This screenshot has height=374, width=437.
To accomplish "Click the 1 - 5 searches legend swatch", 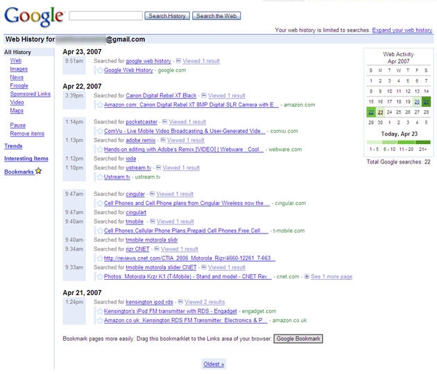I will coord(375,142).
